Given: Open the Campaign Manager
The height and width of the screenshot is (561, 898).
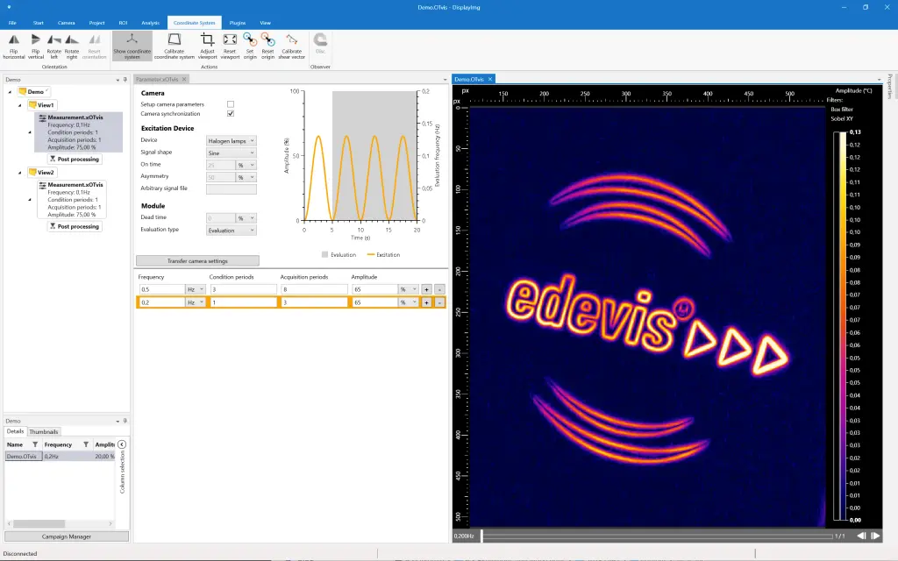Looking at the screenshot, I should pyautogui.click(x=67, y=536).
